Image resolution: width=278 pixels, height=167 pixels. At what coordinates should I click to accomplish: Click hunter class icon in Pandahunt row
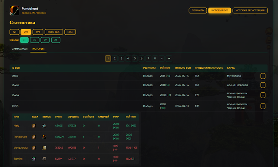[x=44, y=137]
